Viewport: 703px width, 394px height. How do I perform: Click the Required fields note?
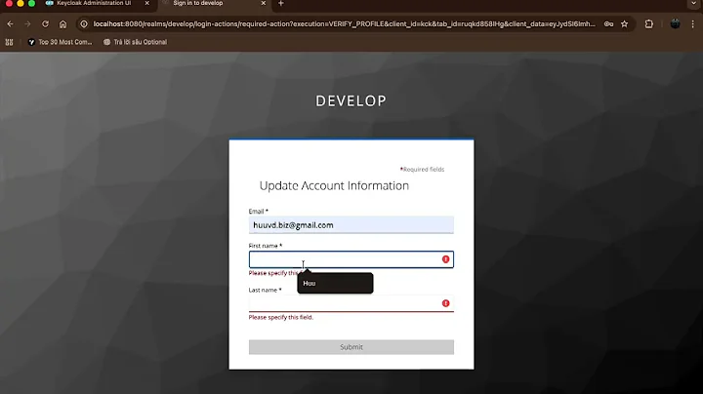click(x=423, y=170)
